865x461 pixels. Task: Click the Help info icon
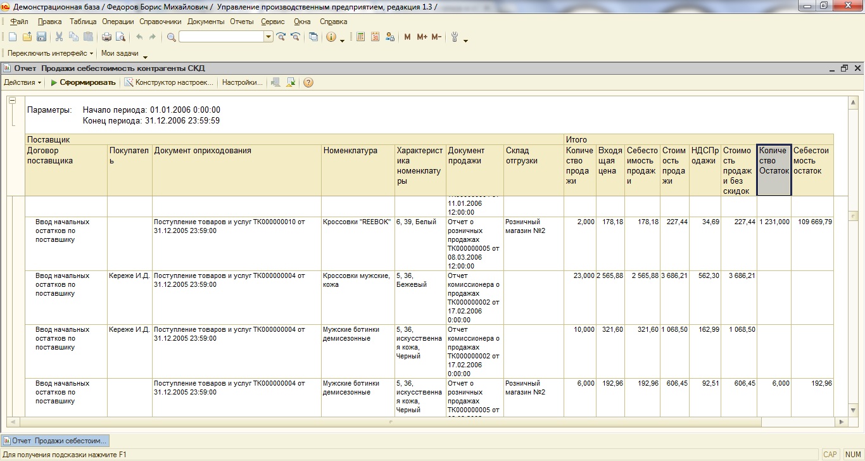[331, 37]
